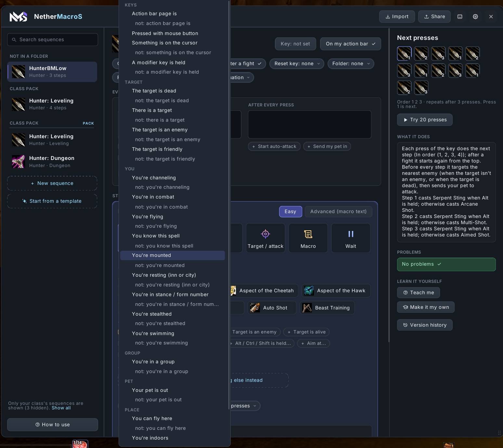Click Make it my own
The image size is (503, 448).
426,307
